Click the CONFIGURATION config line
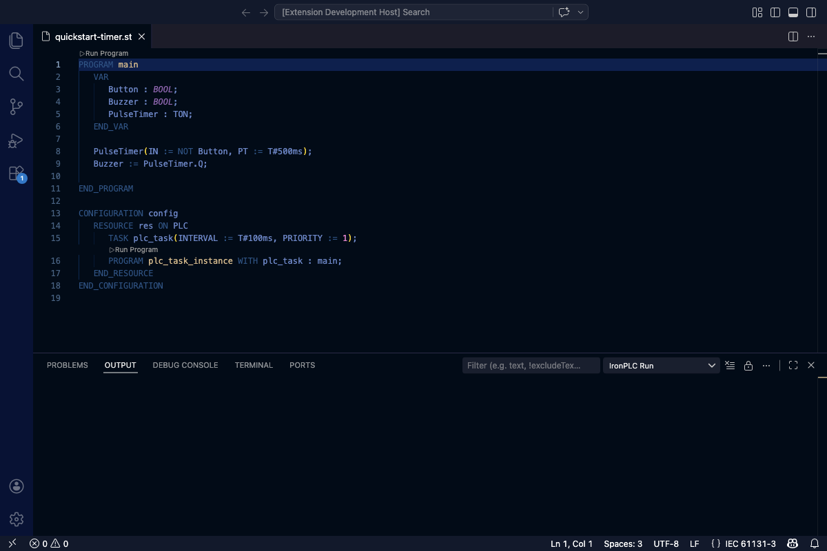The width and height of the screenshot is (827, 551). coord(128,214)
